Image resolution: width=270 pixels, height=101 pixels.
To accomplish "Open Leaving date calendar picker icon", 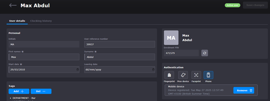I will point(153,70).
